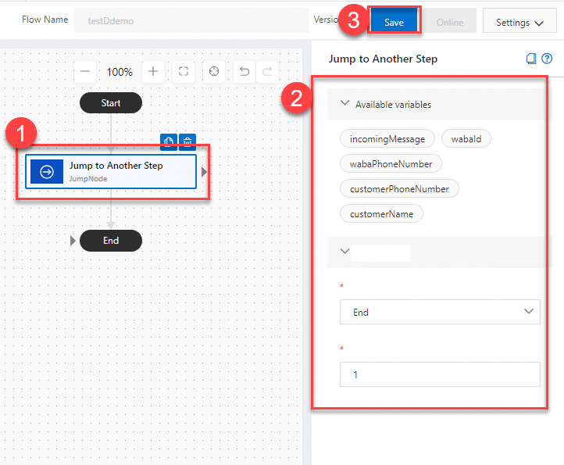Click the 100% zoom level text
Viewport: 564px width, 465px height.
(x=120, y=72)
